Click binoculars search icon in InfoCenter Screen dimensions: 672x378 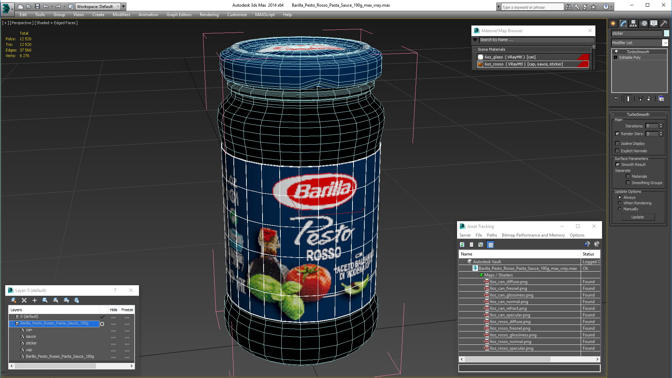point(568,7)
